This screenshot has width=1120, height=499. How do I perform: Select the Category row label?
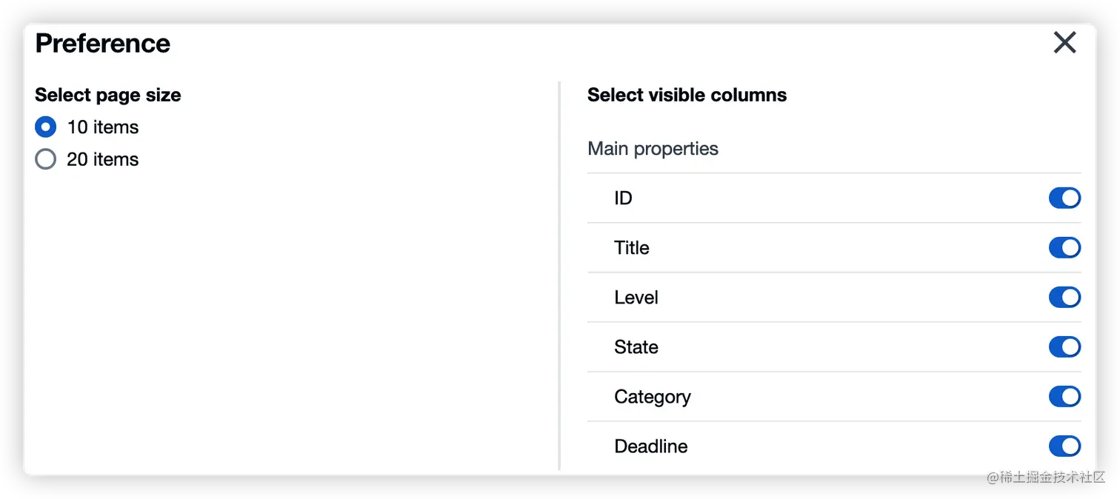pos(652,397)
